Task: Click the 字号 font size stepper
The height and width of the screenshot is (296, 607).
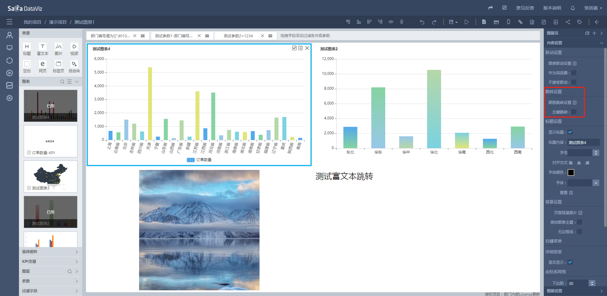Action: point(596,153)
